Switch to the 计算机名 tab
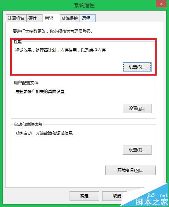This screenshot has width=169, height=207. pyautogui.click(x=16, y=18)
